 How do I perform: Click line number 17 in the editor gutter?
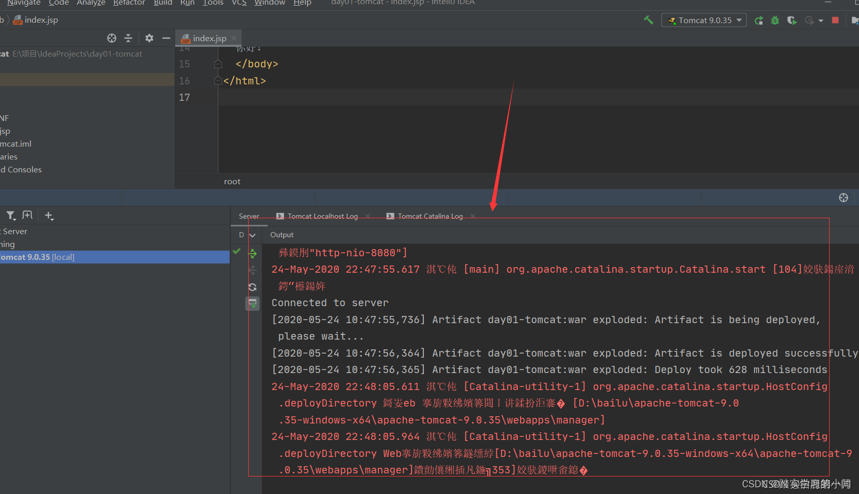point(184,97)
